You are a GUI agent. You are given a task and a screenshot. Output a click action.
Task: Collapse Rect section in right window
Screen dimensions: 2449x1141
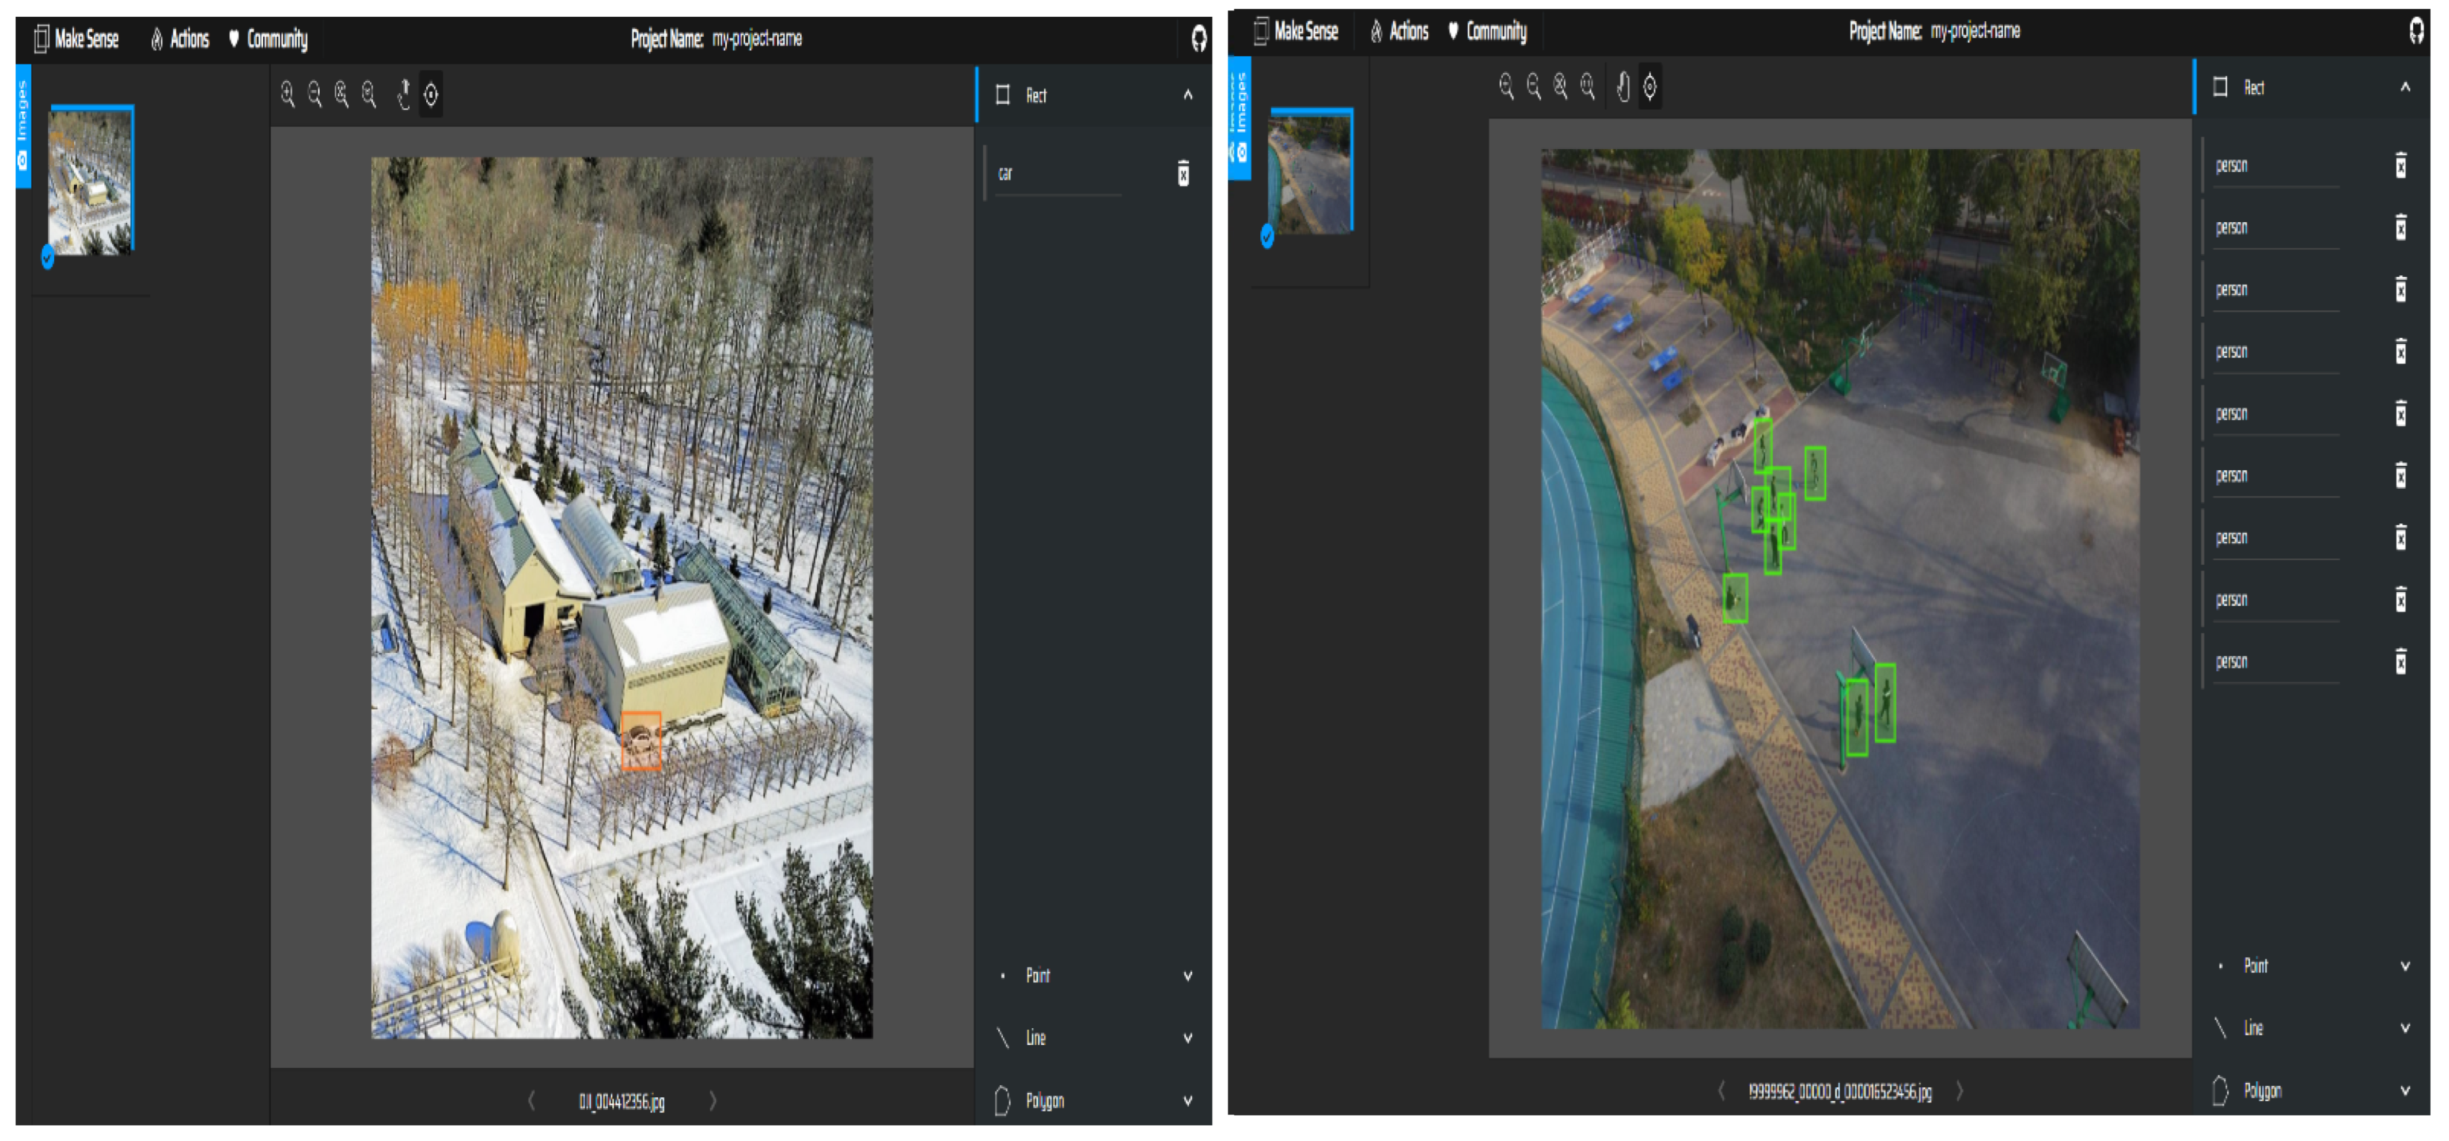point(2404,88)
